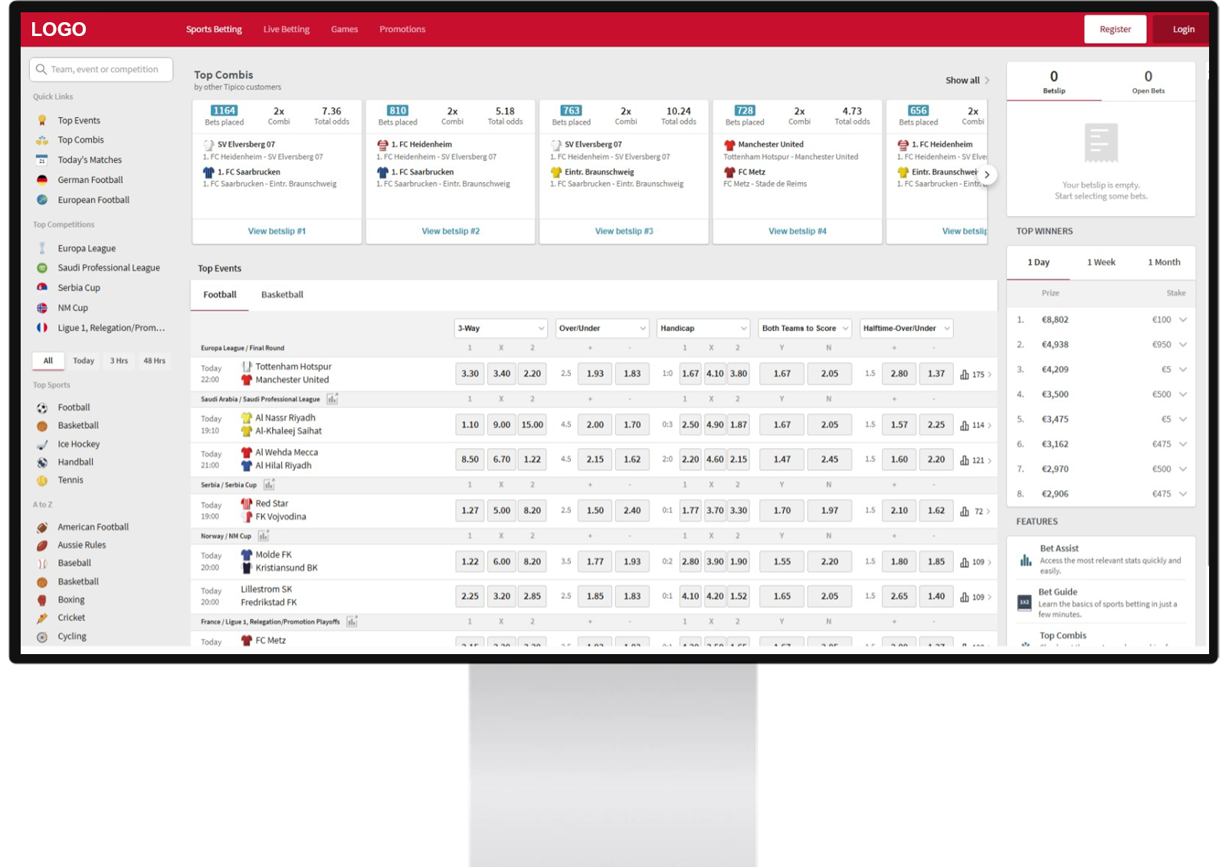The width and height of the screenshot is (1229, 867).
Task: Switch Top Winners to 1 Week
Action: pyautogui.click(x=1101, y=263)
